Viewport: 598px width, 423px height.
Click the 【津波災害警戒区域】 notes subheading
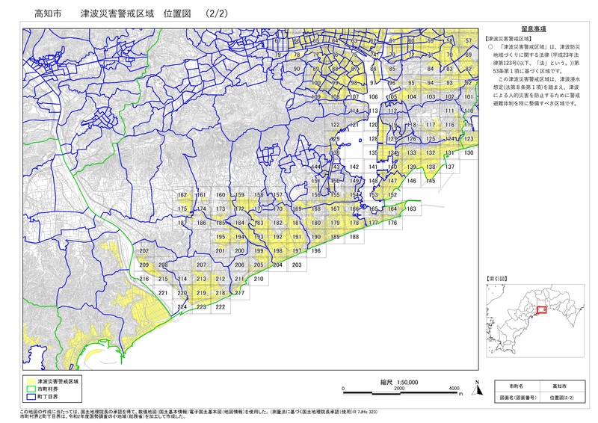click(507, 37)
